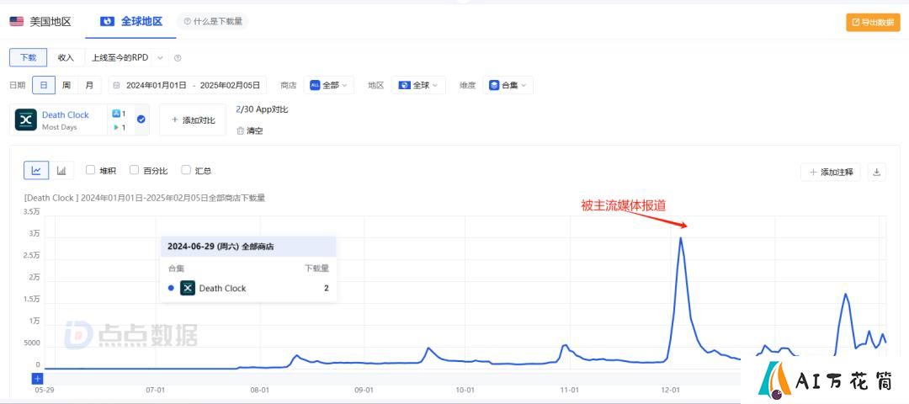The image size is (909, 404).
Task: Click the 2/30 App对比 counter text
Action: coord(262,109)
